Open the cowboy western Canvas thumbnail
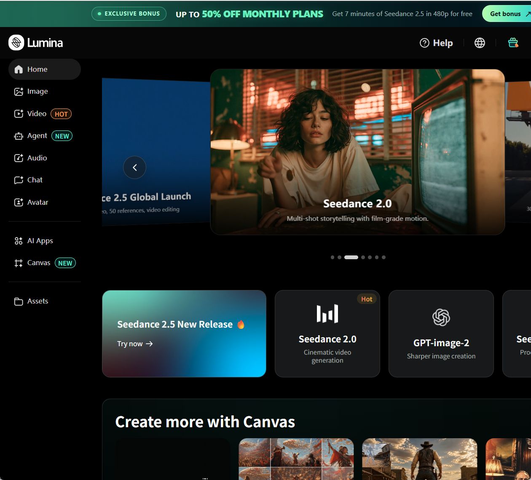Image resolution: width=531 pixels, height=480 pixels. 420,459
